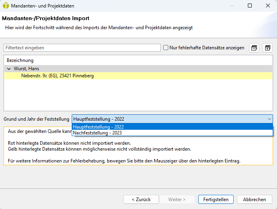
Task: Choose 'Hauptfeststellung - 2022' from the dropdown list
Action: (99, 127)
